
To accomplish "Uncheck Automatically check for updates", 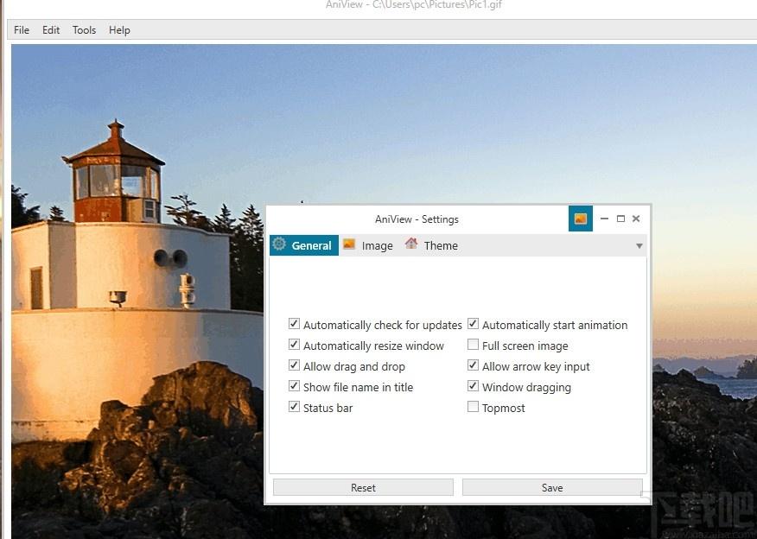I will [x=294, y=324].
